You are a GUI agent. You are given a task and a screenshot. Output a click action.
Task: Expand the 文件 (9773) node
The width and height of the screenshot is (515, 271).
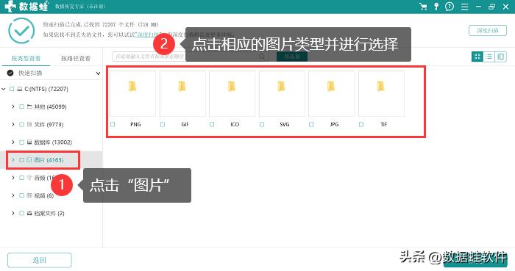point(13,125)
